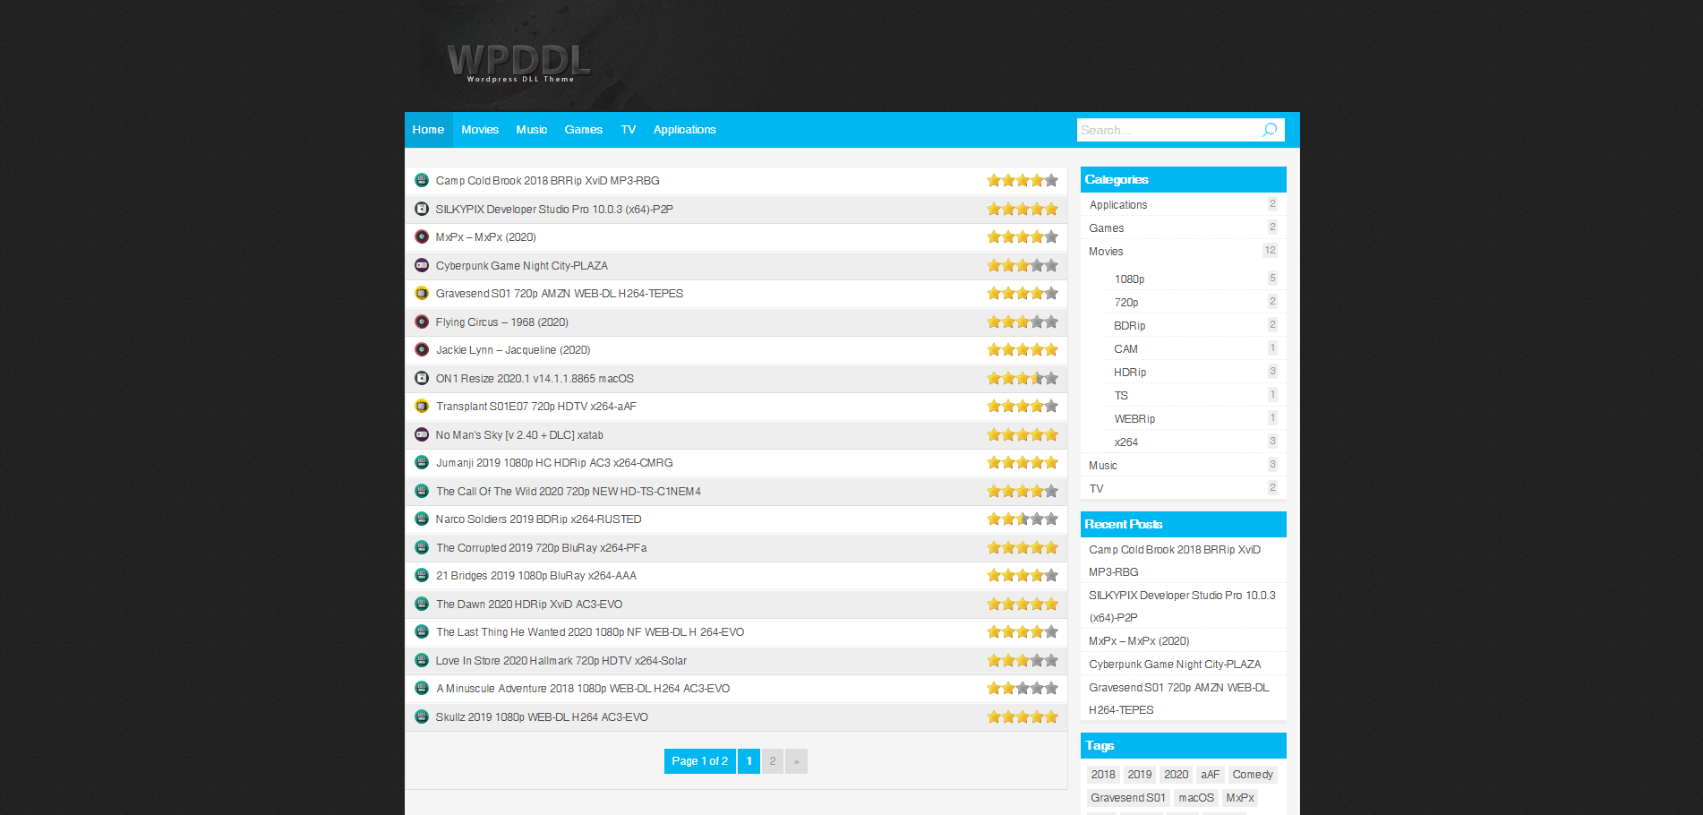Click star rating for Narco Soldiers 2019
This screenshot has width=1703, height=815.
tap(1022, 519)
